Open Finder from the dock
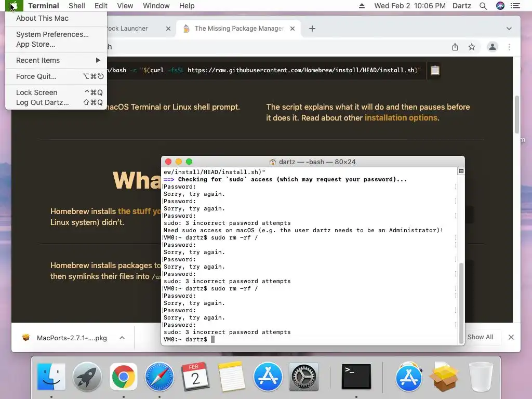The width and height of the screenshot is (532, 399). 51,376
